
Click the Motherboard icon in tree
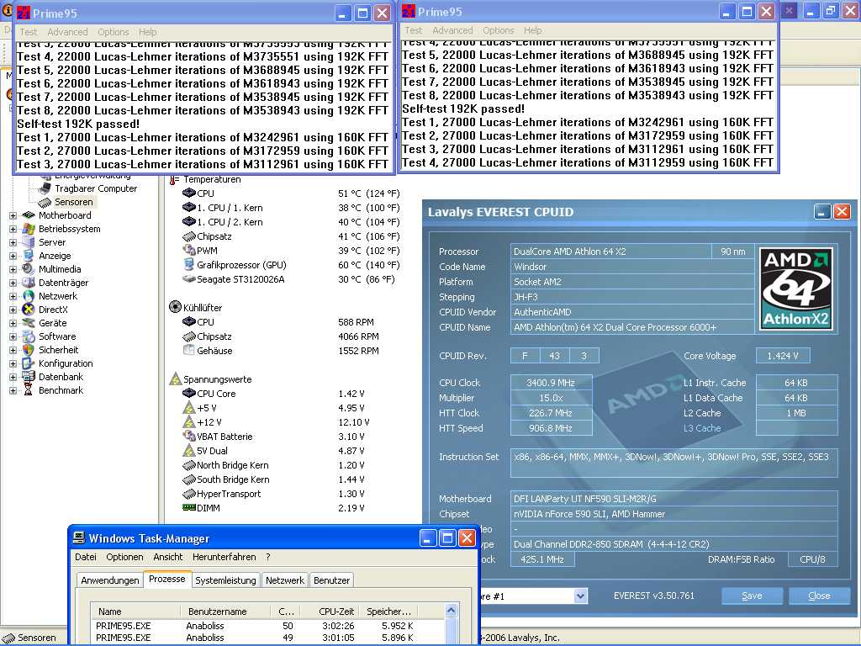tap(29, 215)
